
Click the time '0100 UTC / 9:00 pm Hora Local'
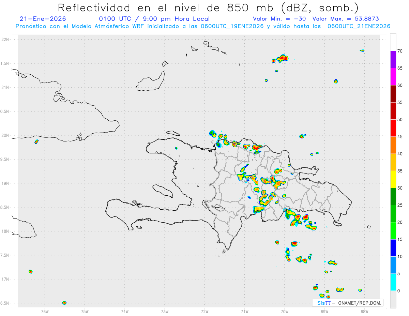click(154, 19)
